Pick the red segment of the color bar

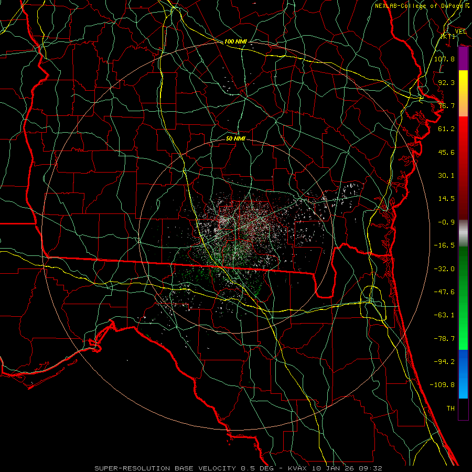point(463,168)
